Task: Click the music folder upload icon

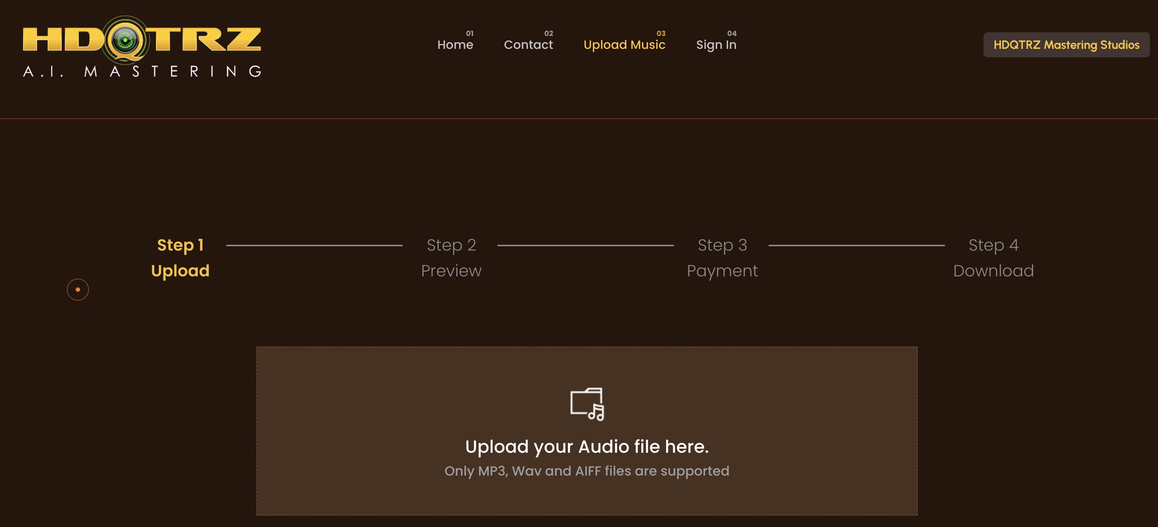Action: pyautogui.click(x=587, y=404)
